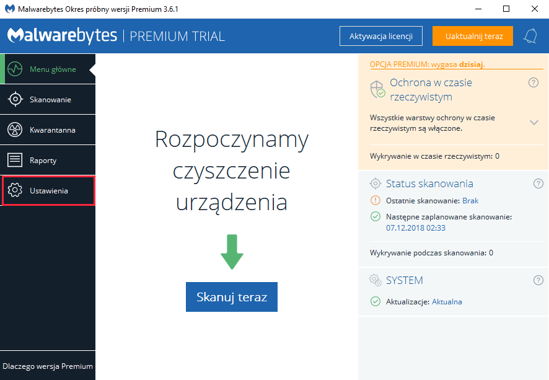Click the OPCJA PREMIUM wygasa dzisiaj notice
The height and width of the screenshot is (380, 549).
coord(427,64)
